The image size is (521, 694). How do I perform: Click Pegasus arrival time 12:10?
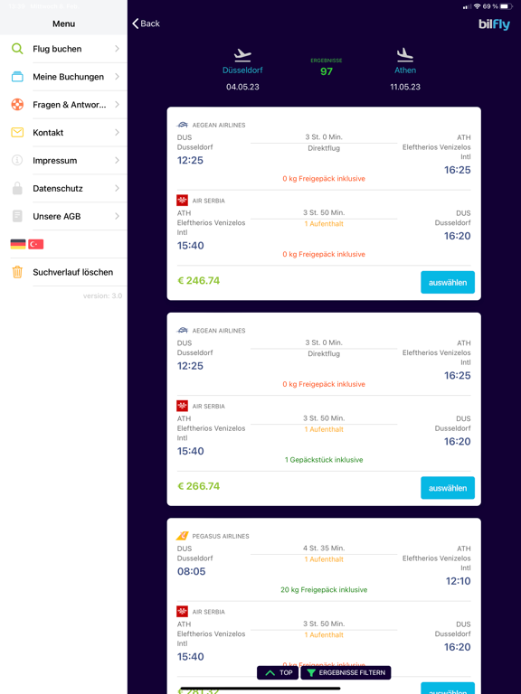[458, 581]
